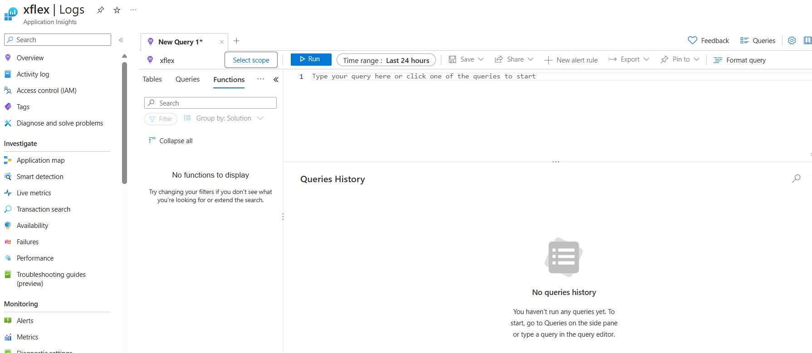Screen dimensions: 812x353
Task: Click the Filter pill button
Action: (x=161, y=119)
